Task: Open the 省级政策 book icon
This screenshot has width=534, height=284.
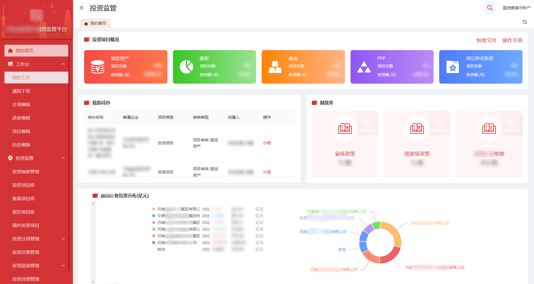Action: coord(345,128)
